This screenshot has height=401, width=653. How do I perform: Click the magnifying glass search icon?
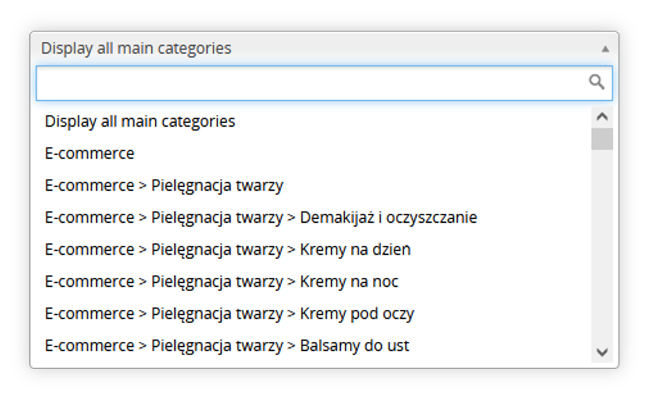(596, 82)
